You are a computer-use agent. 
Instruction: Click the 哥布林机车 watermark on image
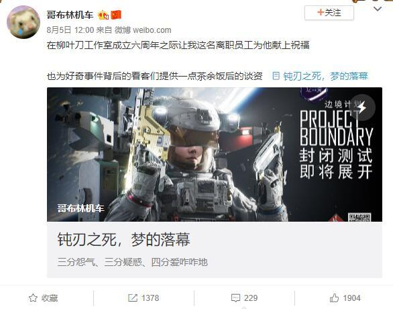point(80,208)
